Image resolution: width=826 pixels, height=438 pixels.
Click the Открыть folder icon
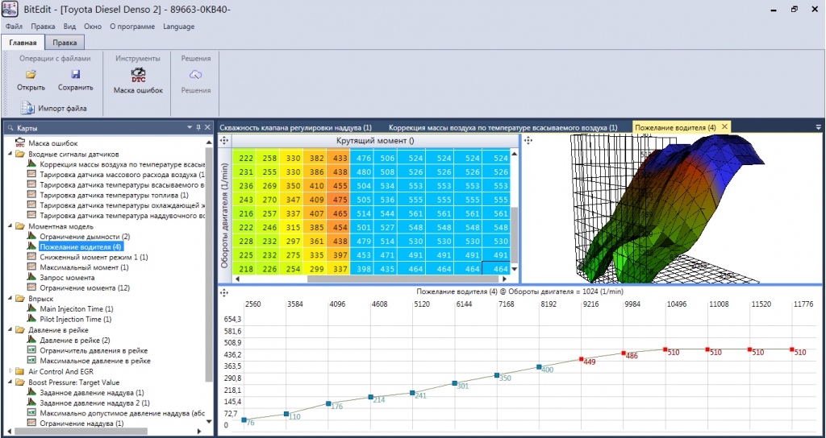(31, 74)
